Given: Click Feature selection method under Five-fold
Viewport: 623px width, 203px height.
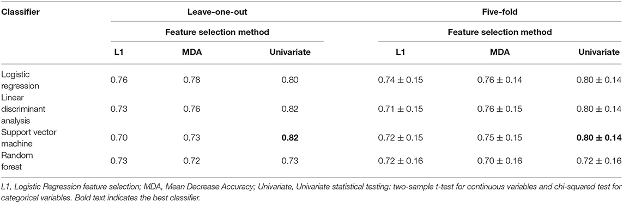Looking at the screenshot, I should 499,32.
